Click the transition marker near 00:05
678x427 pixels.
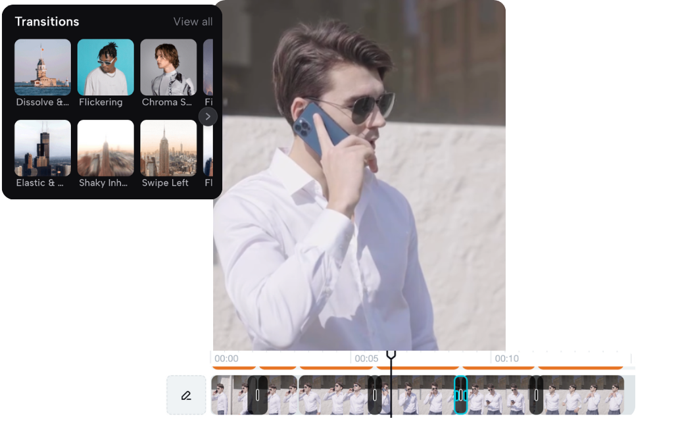click(x=375, y=395)
